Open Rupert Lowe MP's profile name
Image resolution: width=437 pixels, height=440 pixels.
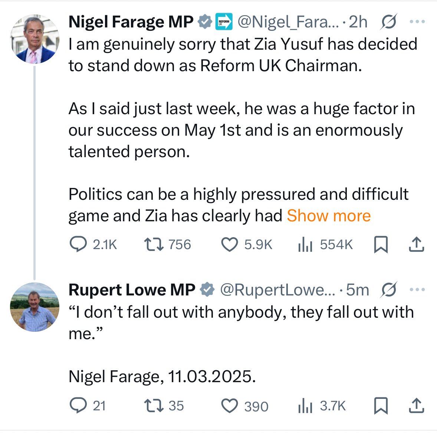click(x=132, y=290)
